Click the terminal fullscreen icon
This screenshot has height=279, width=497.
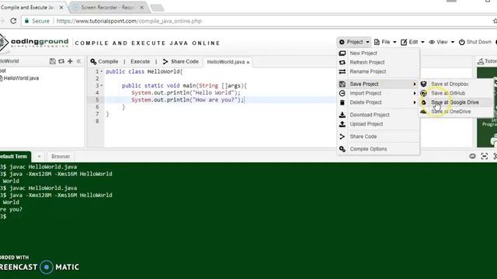(485, 156)
